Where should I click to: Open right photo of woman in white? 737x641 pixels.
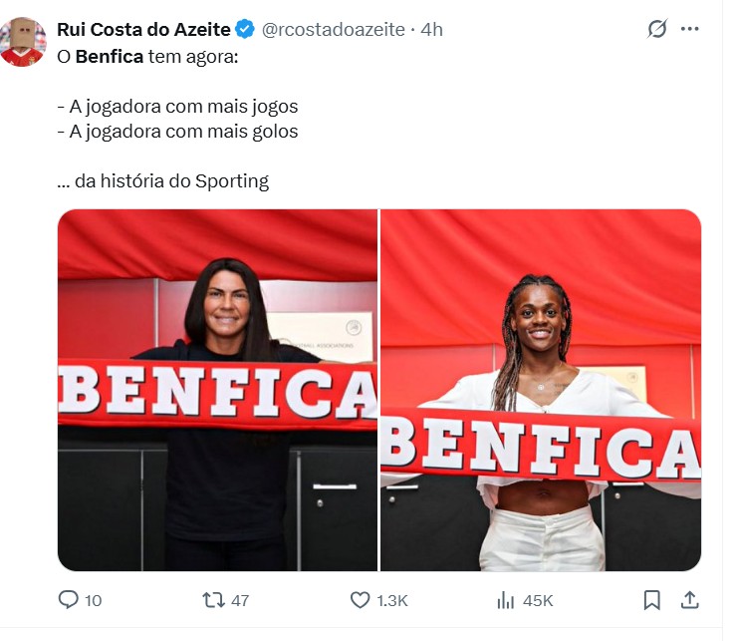point(541,390)
